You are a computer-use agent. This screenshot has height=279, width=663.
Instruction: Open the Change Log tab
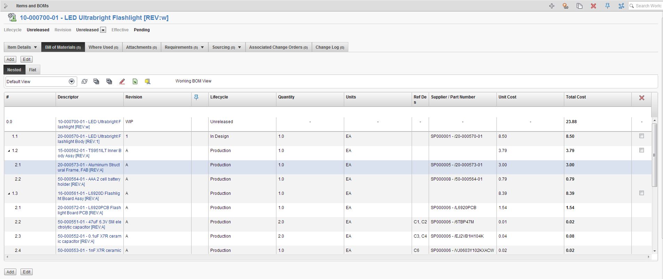point(330,47)
